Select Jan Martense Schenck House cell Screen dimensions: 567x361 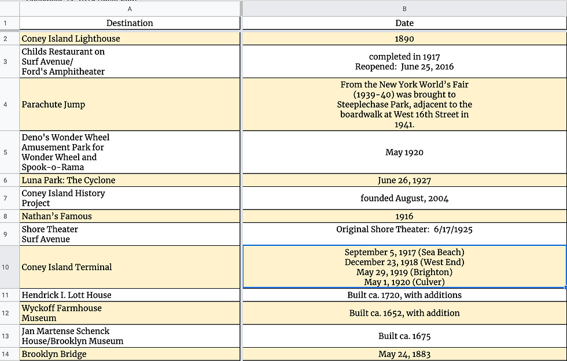pyautogui.click(x=130, y=336)
